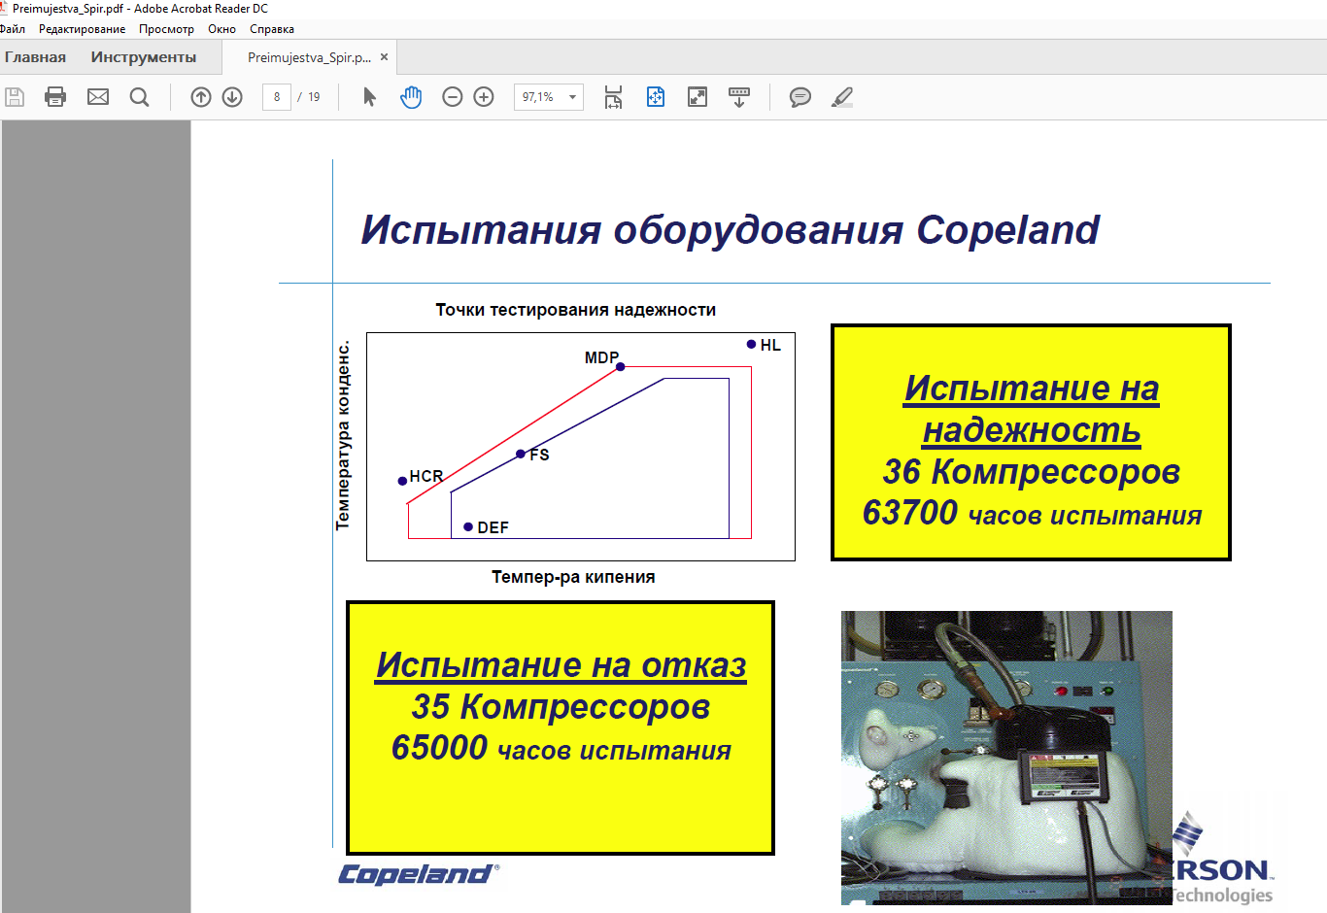Print the document with printer icon
Image resolution: width=1327 pixels, height=913 pixels.
(x=55, y=97)
